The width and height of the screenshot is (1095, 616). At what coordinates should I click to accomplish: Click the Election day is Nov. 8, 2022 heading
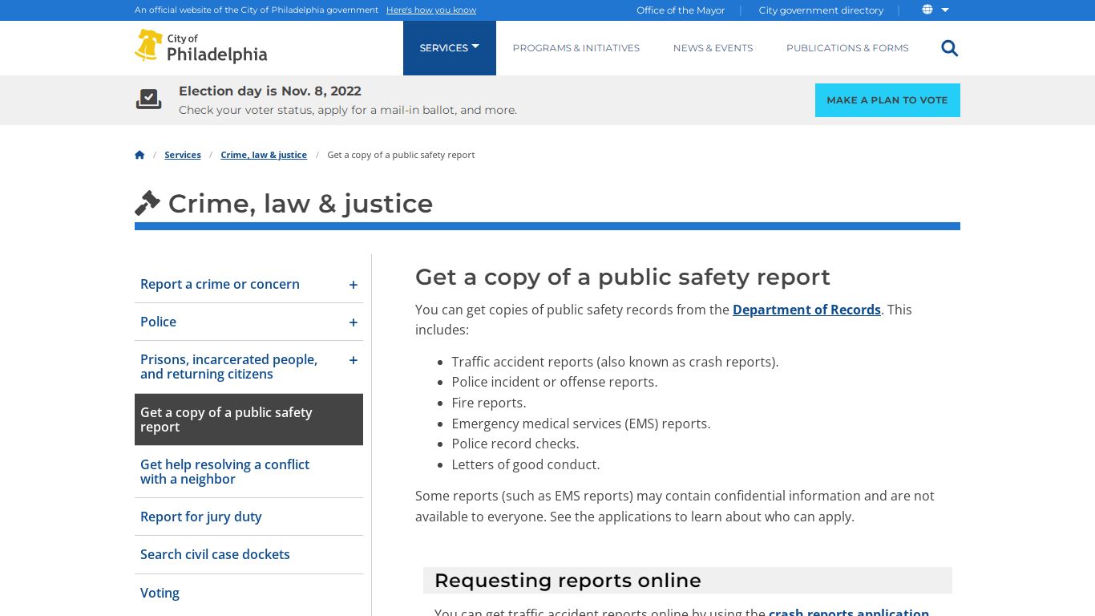tap(270, 91)
